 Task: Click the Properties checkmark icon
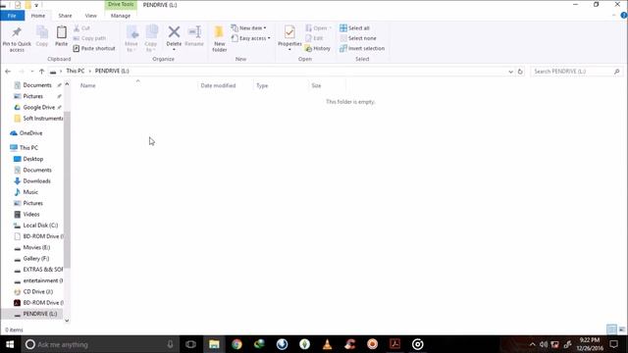tap(289, 32)
